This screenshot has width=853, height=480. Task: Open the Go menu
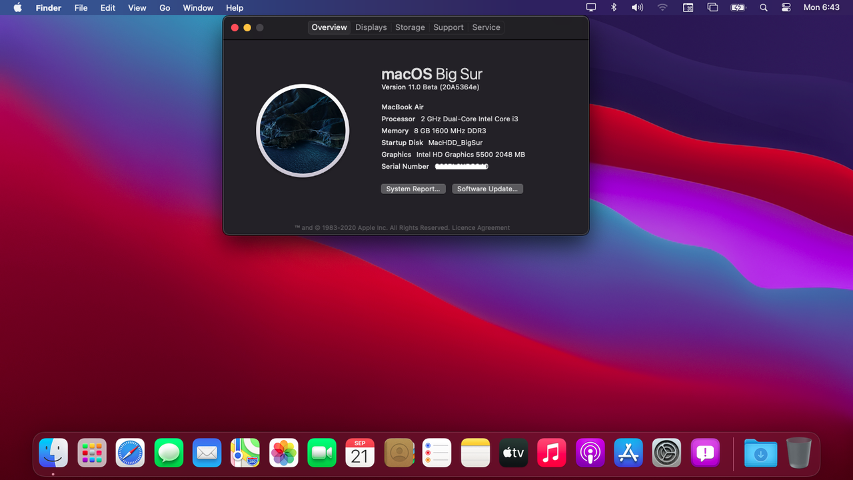pos(165,7)
